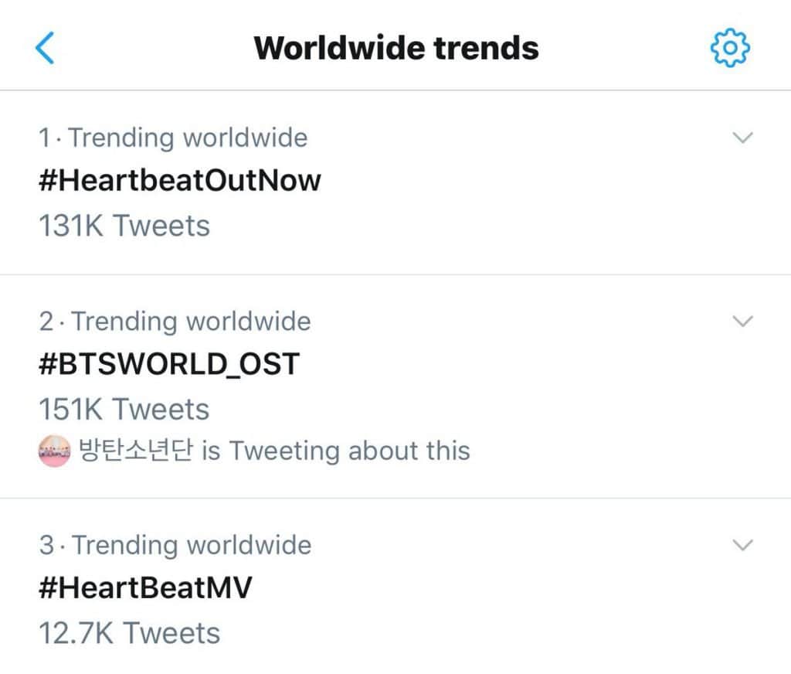Screen dimensions: 791x674
Task: Click the 방탄소년단 profile avatar
Action: point(55,451)
